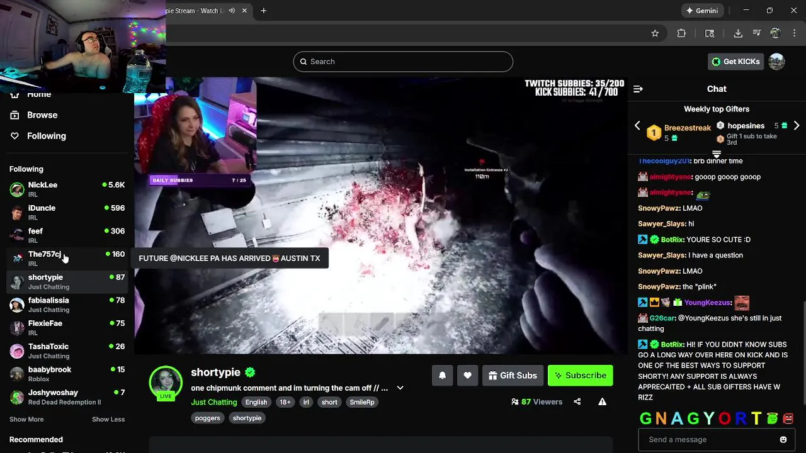Bookmark this page with star icon
The height and width of the screenshot is (453, 806).
coord(655,33)
